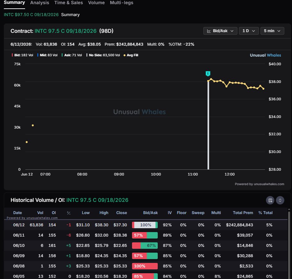Toggle the Bid 182 Vol legend item
This screenshot has height=279, width=292.
point(22,55)
